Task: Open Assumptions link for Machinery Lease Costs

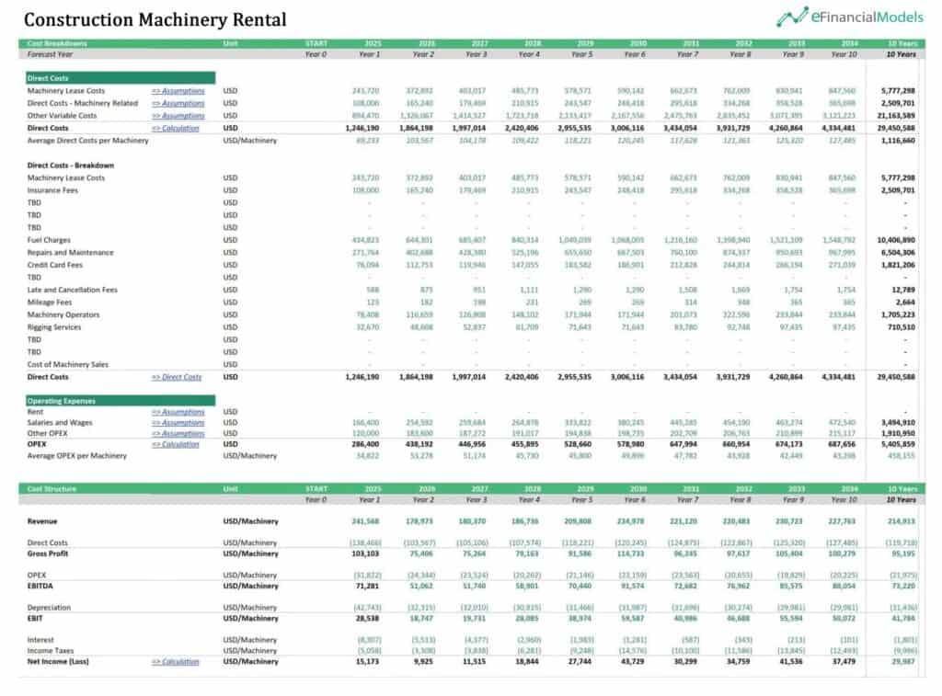Action: pos(178,91)
